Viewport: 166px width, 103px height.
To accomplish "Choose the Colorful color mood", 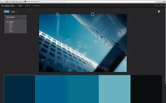I will pos(11,22).
